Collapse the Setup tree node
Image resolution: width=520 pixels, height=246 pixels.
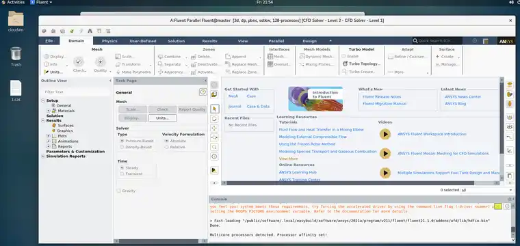click(x=43, y=100)
